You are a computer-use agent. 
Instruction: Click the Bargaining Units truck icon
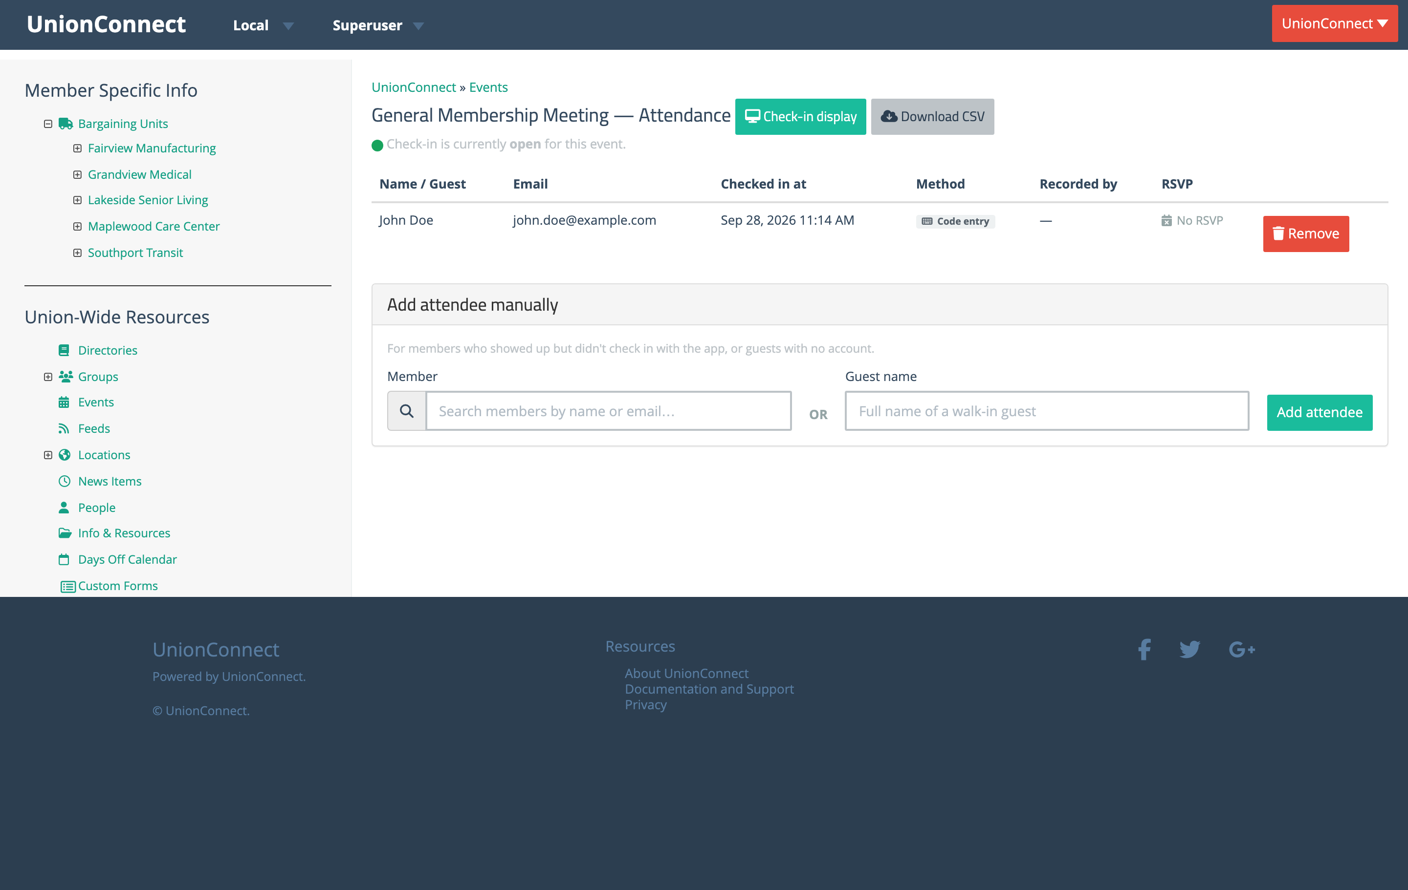(66, 123)
